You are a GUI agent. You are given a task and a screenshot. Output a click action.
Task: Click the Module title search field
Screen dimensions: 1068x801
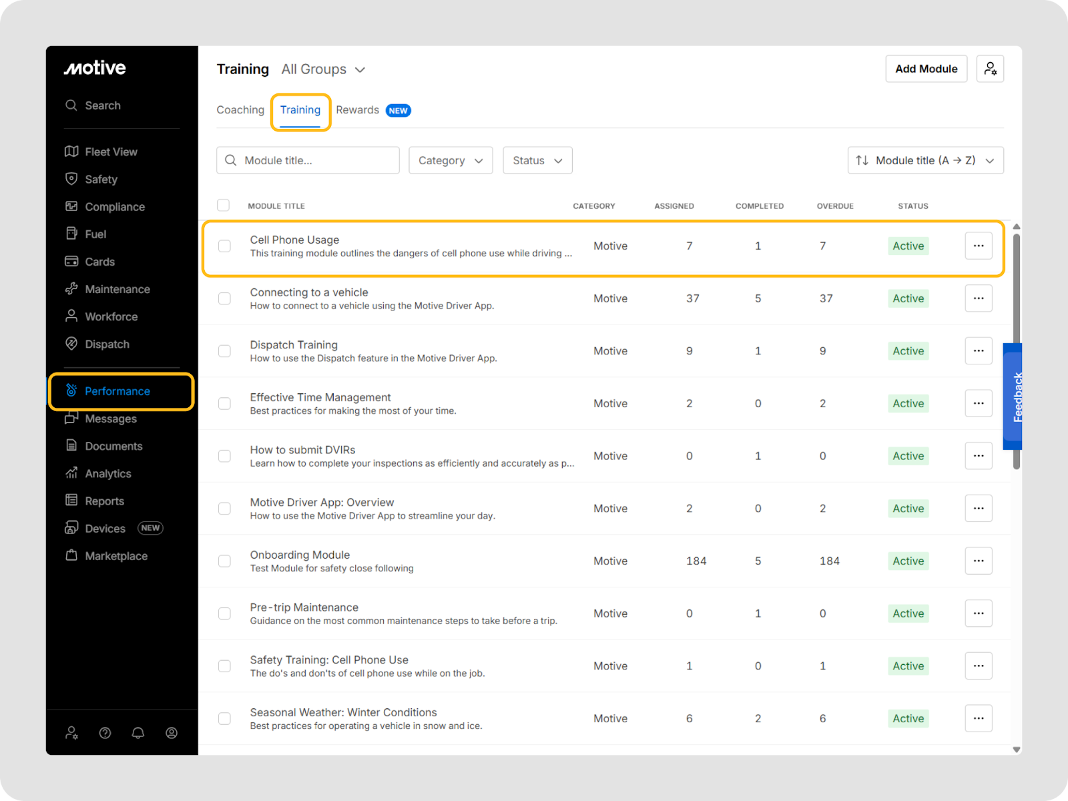[x=308, y=160]
